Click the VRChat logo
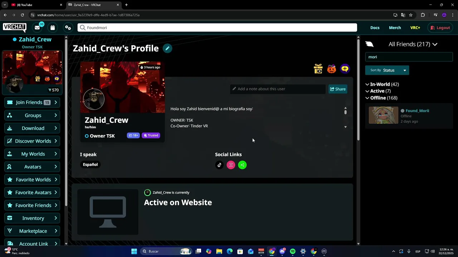Image resolution: width=458 pixels, height=257 pixels. tap(14, 27)
